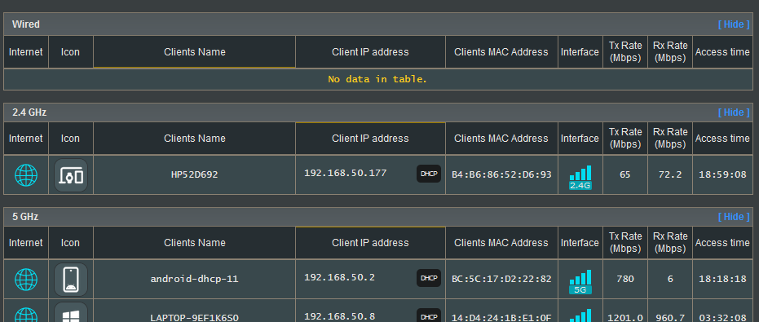
Task: Sort 2.4 GHz table by Client IP address
Action: pos(370,139)
